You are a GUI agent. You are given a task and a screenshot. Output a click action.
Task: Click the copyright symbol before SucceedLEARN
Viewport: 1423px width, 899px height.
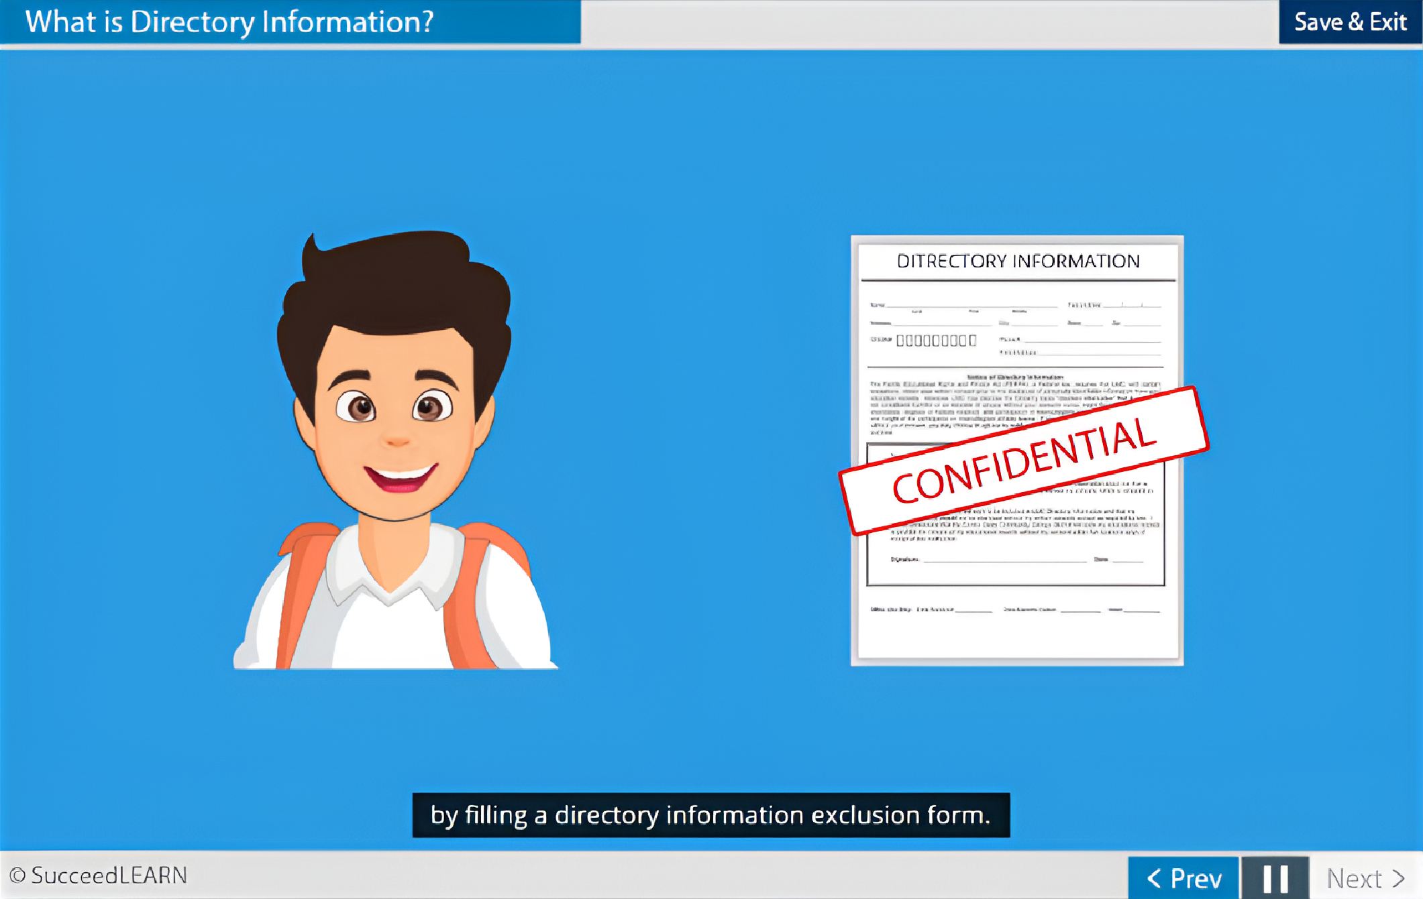pyautogui.click(x=17, y=876)
